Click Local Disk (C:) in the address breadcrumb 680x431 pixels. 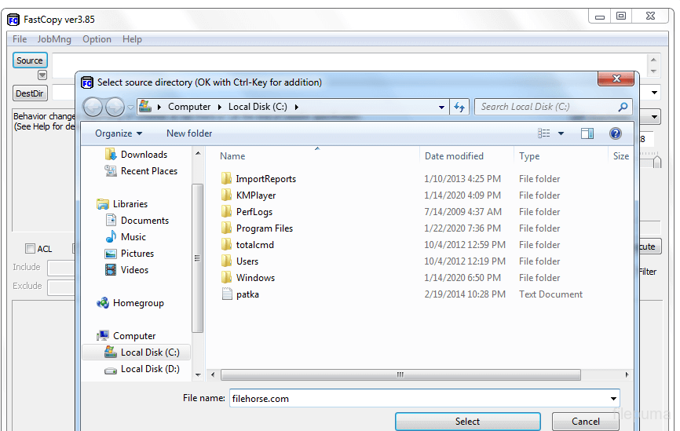[x=258, y=107]
